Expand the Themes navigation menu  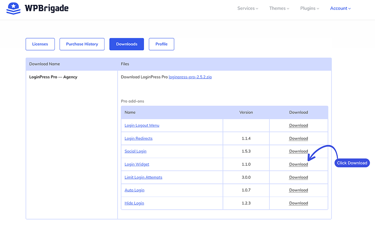[279, 8]
